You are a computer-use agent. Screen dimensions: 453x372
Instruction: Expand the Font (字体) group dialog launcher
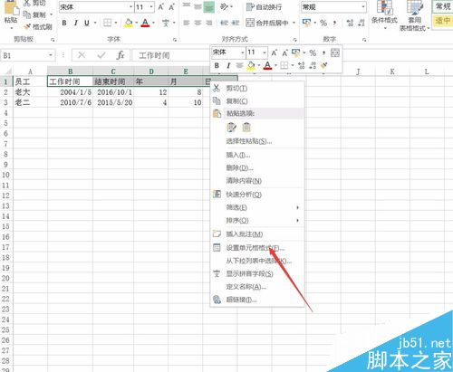[x=175, y=40]
